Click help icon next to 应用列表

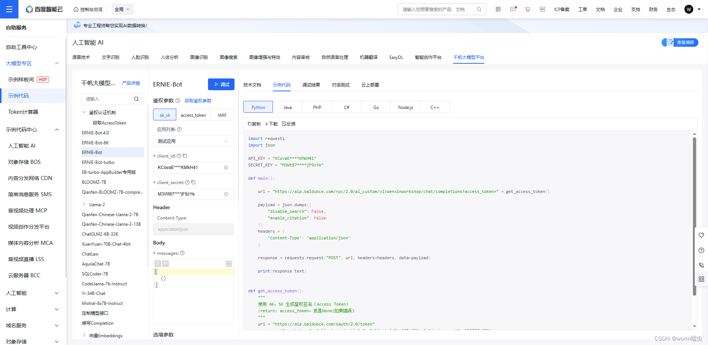tap(179, 129)
